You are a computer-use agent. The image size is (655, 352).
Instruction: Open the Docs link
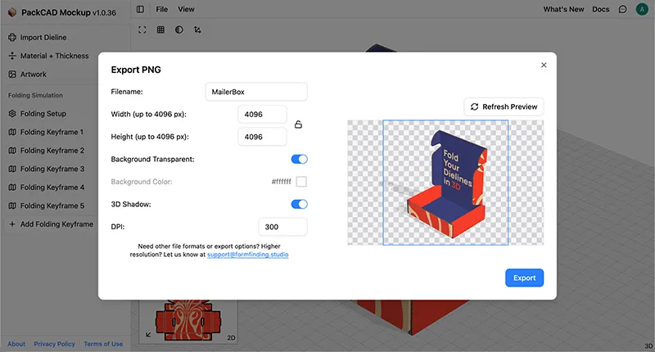[600, 9]
